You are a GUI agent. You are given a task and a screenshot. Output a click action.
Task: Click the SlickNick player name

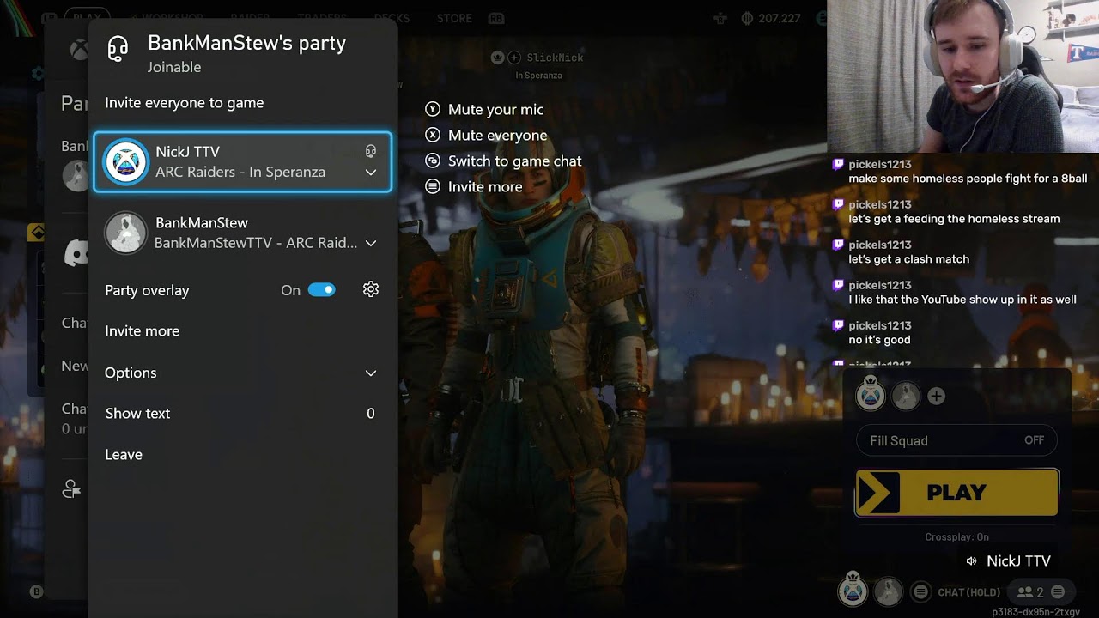[x=555, y=58]
